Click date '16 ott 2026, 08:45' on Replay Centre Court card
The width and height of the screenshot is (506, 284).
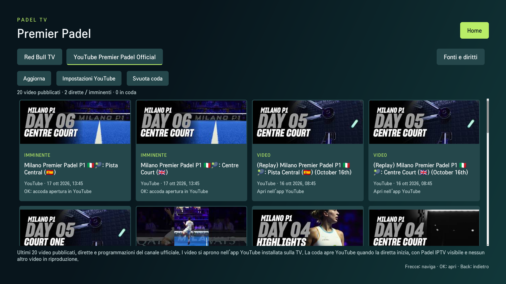[x=414, y=184]
